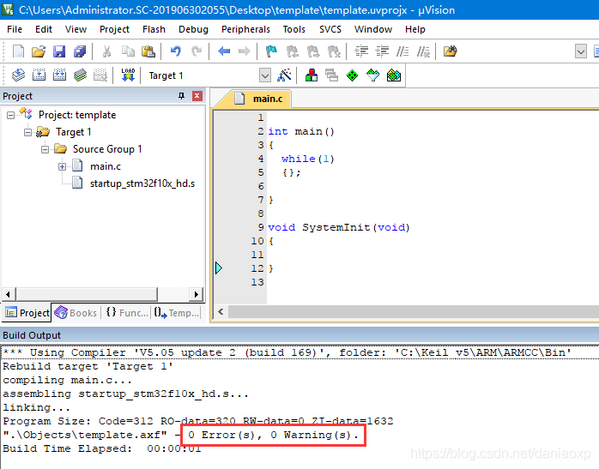Open File Extensions, Books and Environment dialog

(x=312, y=75)
